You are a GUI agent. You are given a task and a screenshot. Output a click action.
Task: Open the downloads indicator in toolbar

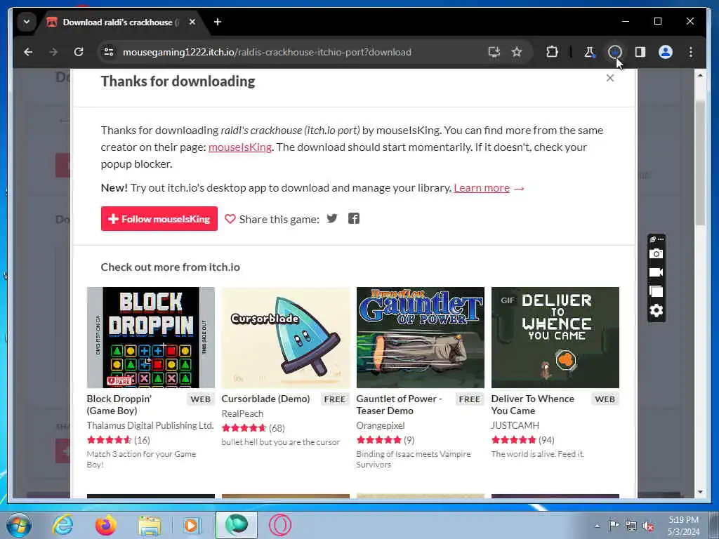tap(615, 52)
